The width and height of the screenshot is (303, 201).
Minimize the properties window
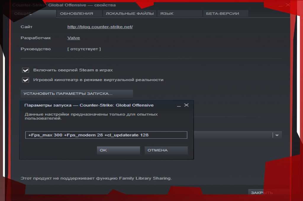pos(281,5)
